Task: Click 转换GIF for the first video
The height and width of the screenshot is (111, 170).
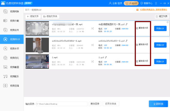Action: point(160,28)
